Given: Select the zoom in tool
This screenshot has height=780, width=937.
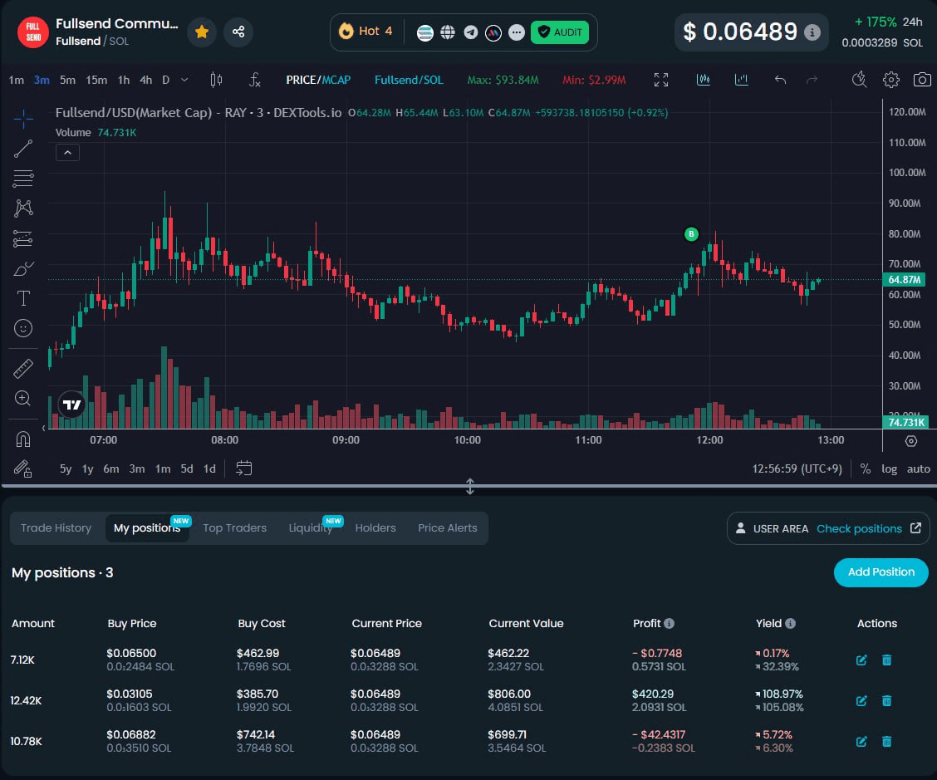Looking at the screenshot, I should click(x=23, y=399).
